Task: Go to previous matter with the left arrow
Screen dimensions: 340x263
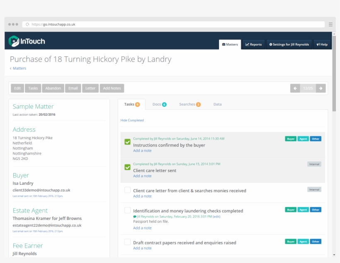Action: 294,88
